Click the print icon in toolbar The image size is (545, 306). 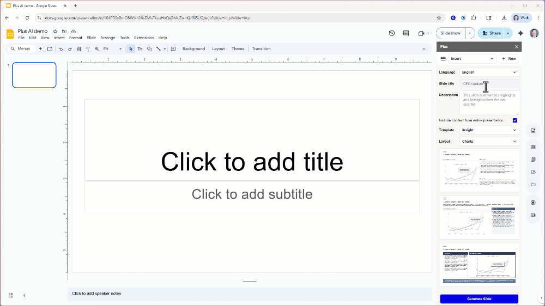click(79, 49)
